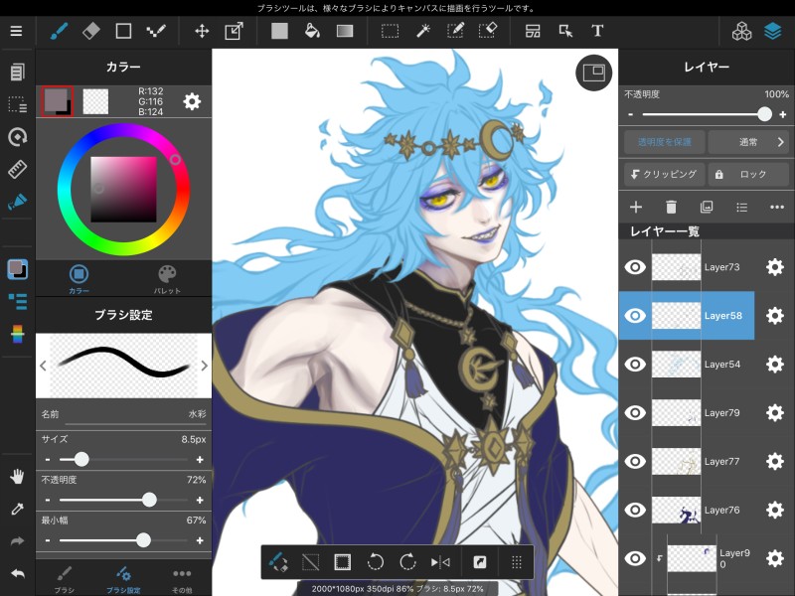Select the Fill rectangle tool
The height and width of the screenshot is (596, 795).
(279, 31)
